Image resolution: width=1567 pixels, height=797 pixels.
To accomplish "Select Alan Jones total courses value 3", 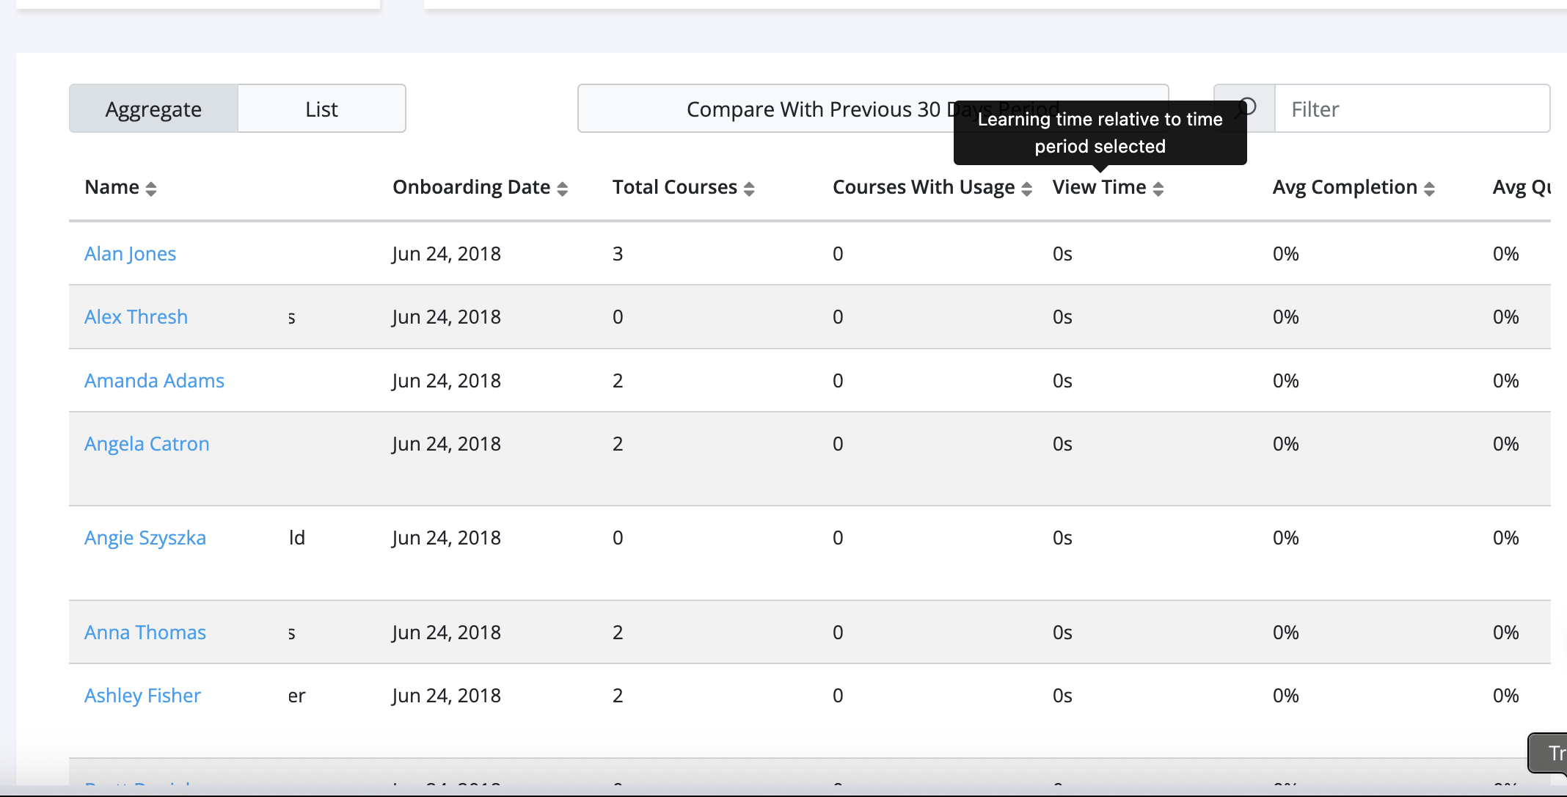I will pyautogui.click(x=618, y=253).
